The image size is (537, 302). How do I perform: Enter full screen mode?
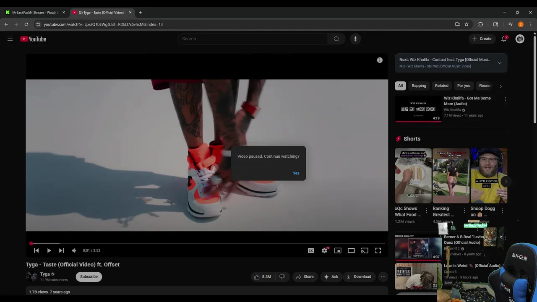(378, 250)
